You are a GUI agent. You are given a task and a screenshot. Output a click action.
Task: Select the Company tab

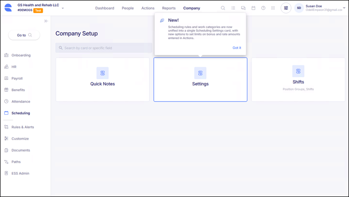192,8
